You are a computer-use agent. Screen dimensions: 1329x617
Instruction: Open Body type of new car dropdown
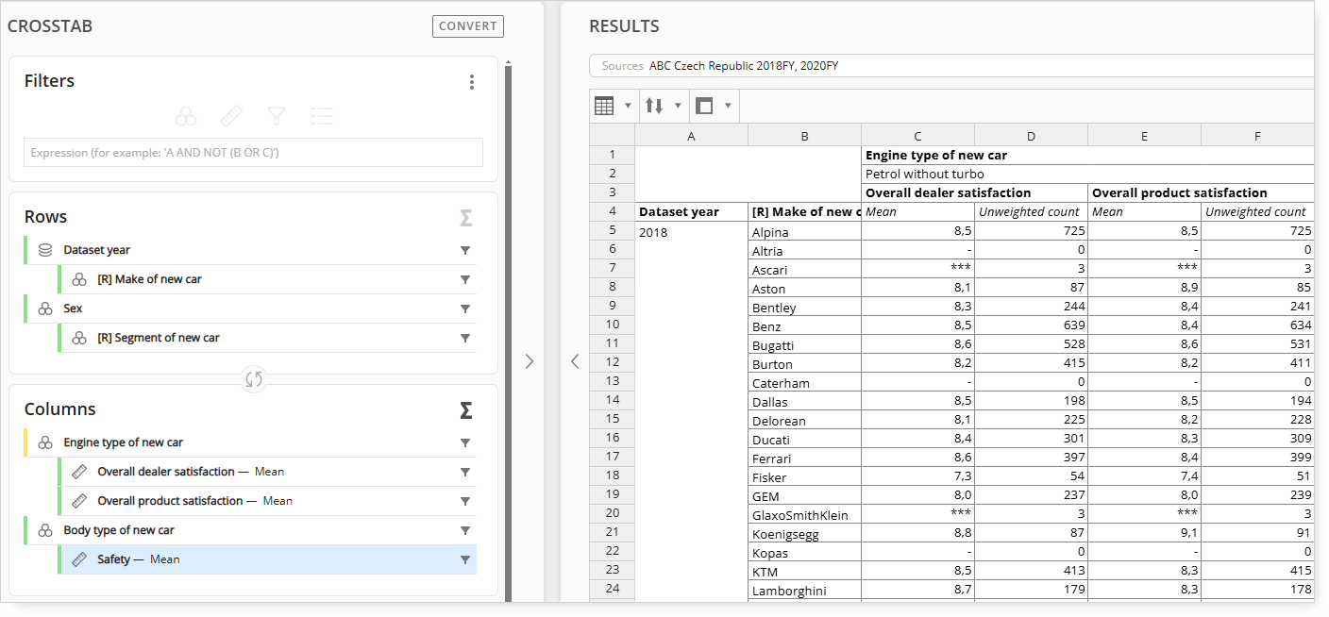464,531
